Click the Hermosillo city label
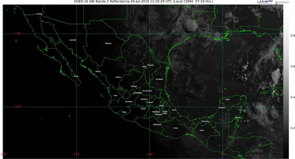Image resolution: width=295 pixels, height=159 pixels. [73, 40]
